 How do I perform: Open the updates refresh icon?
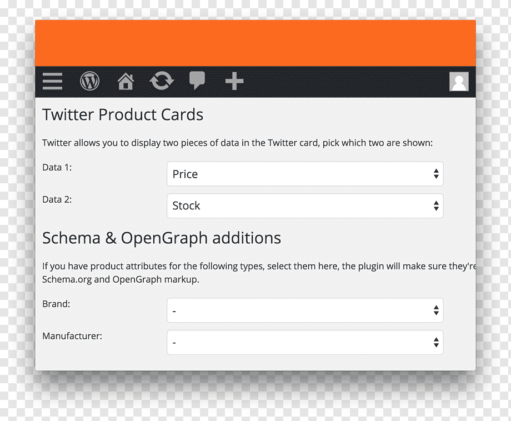pos(162,81)
